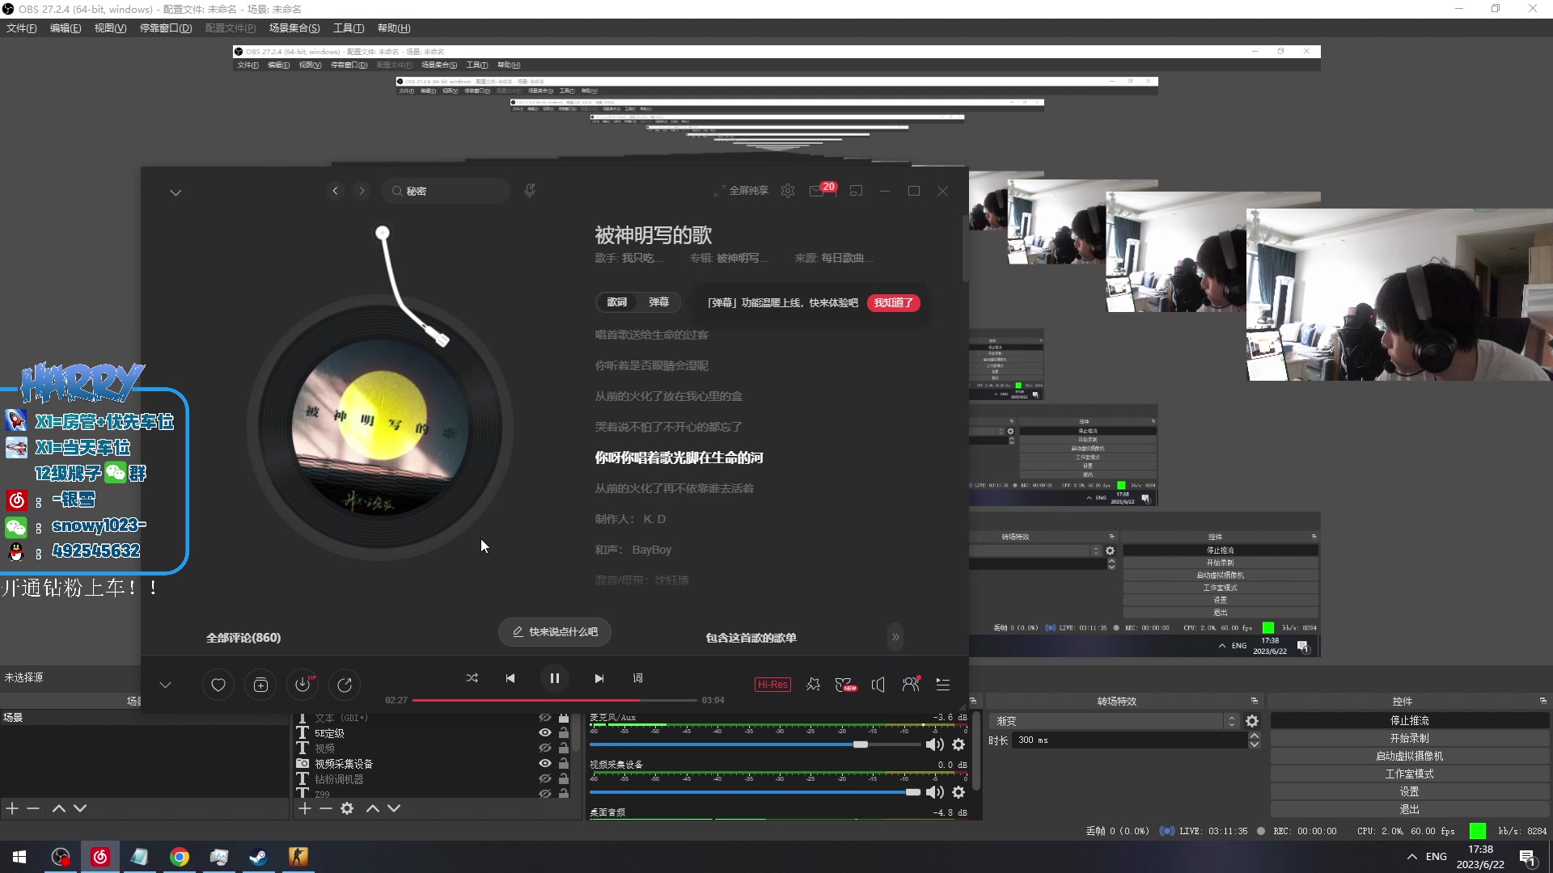1553x873 pixels.
Task: Open the 场景集合(S) menu in OBS
Action: pos(294,28)
